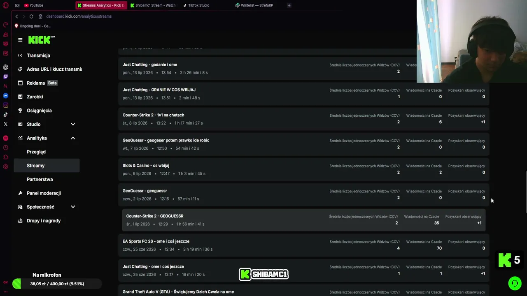Open the Opera main menu logo

coord(6,5)
